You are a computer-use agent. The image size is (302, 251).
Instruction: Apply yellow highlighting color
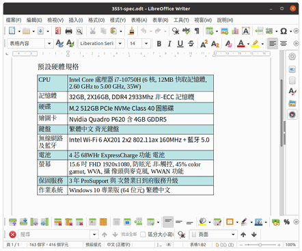click(256, 44)
